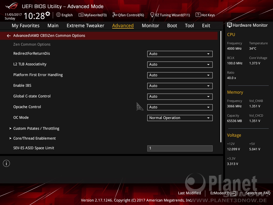Open L2 TLB Associativity dropdown
The width and height of the screenshot is (273, 205).
click(x=180, y=65)
